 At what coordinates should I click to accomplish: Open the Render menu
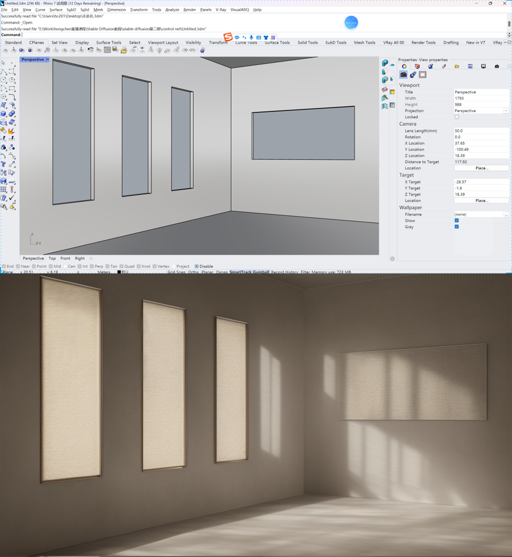pyautogui.click(x=189, y=10)
